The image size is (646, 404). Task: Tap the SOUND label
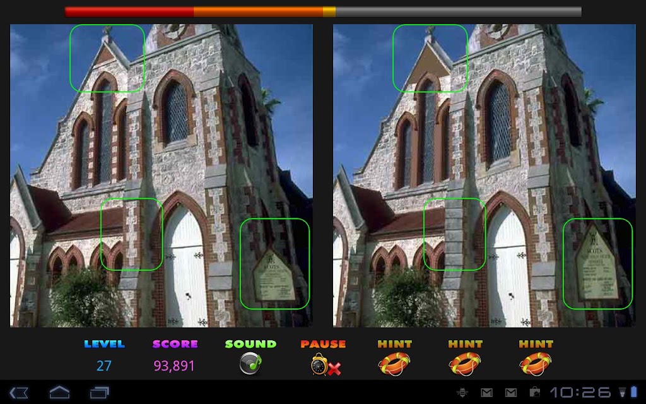(250, 344)
